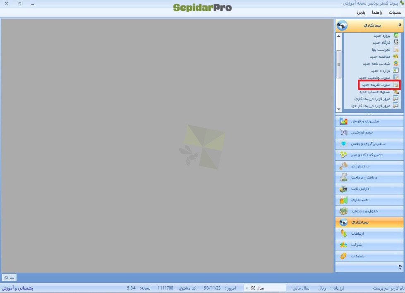This screenshot has width=405, height=293.
Task: Click the قرارداد جدید (new contract) icon
Action: (396, 70)
